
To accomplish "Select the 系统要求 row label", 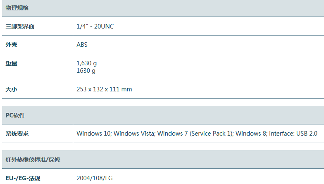I will pos(17,134).
